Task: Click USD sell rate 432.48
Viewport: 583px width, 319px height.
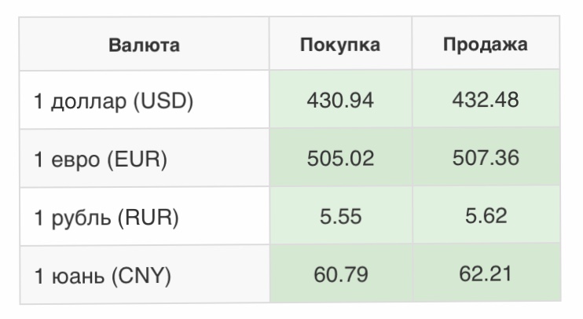Action: tap(486, 101)
